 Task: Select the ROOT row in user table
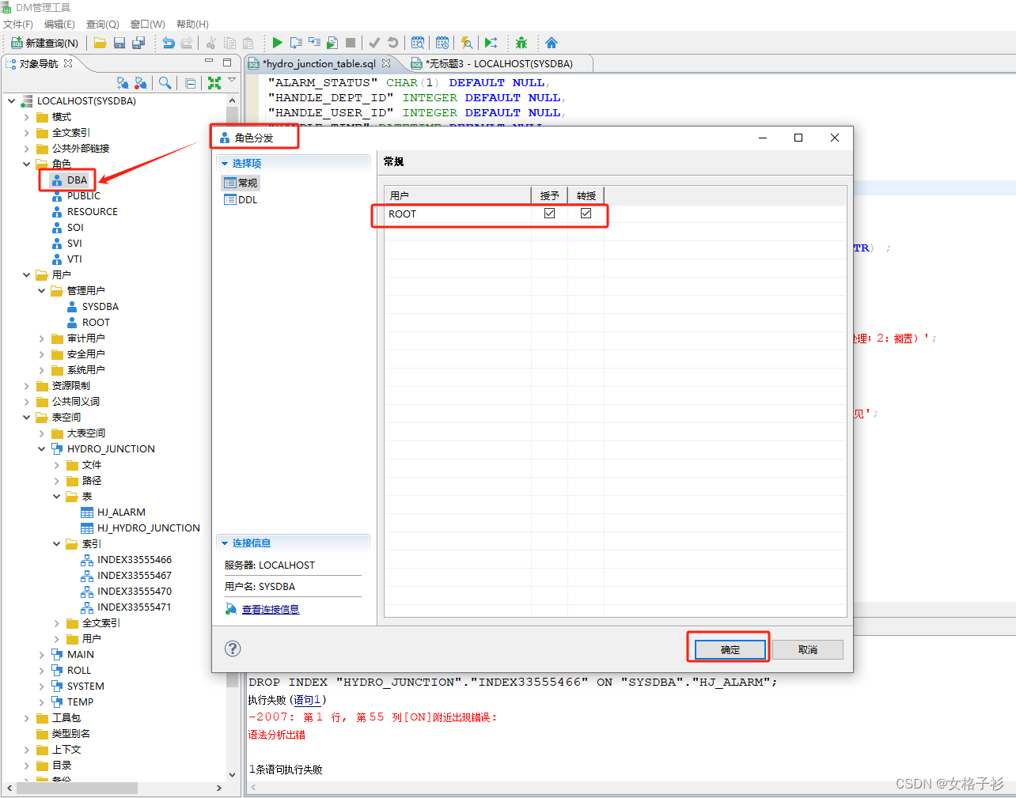(x=615, y=214)
